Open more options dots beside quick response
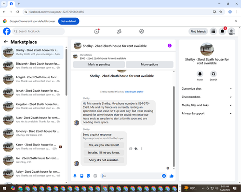Image resolution: width=241 pixels, height=192 pixels. pyautogui.click(x=141, y=149)
